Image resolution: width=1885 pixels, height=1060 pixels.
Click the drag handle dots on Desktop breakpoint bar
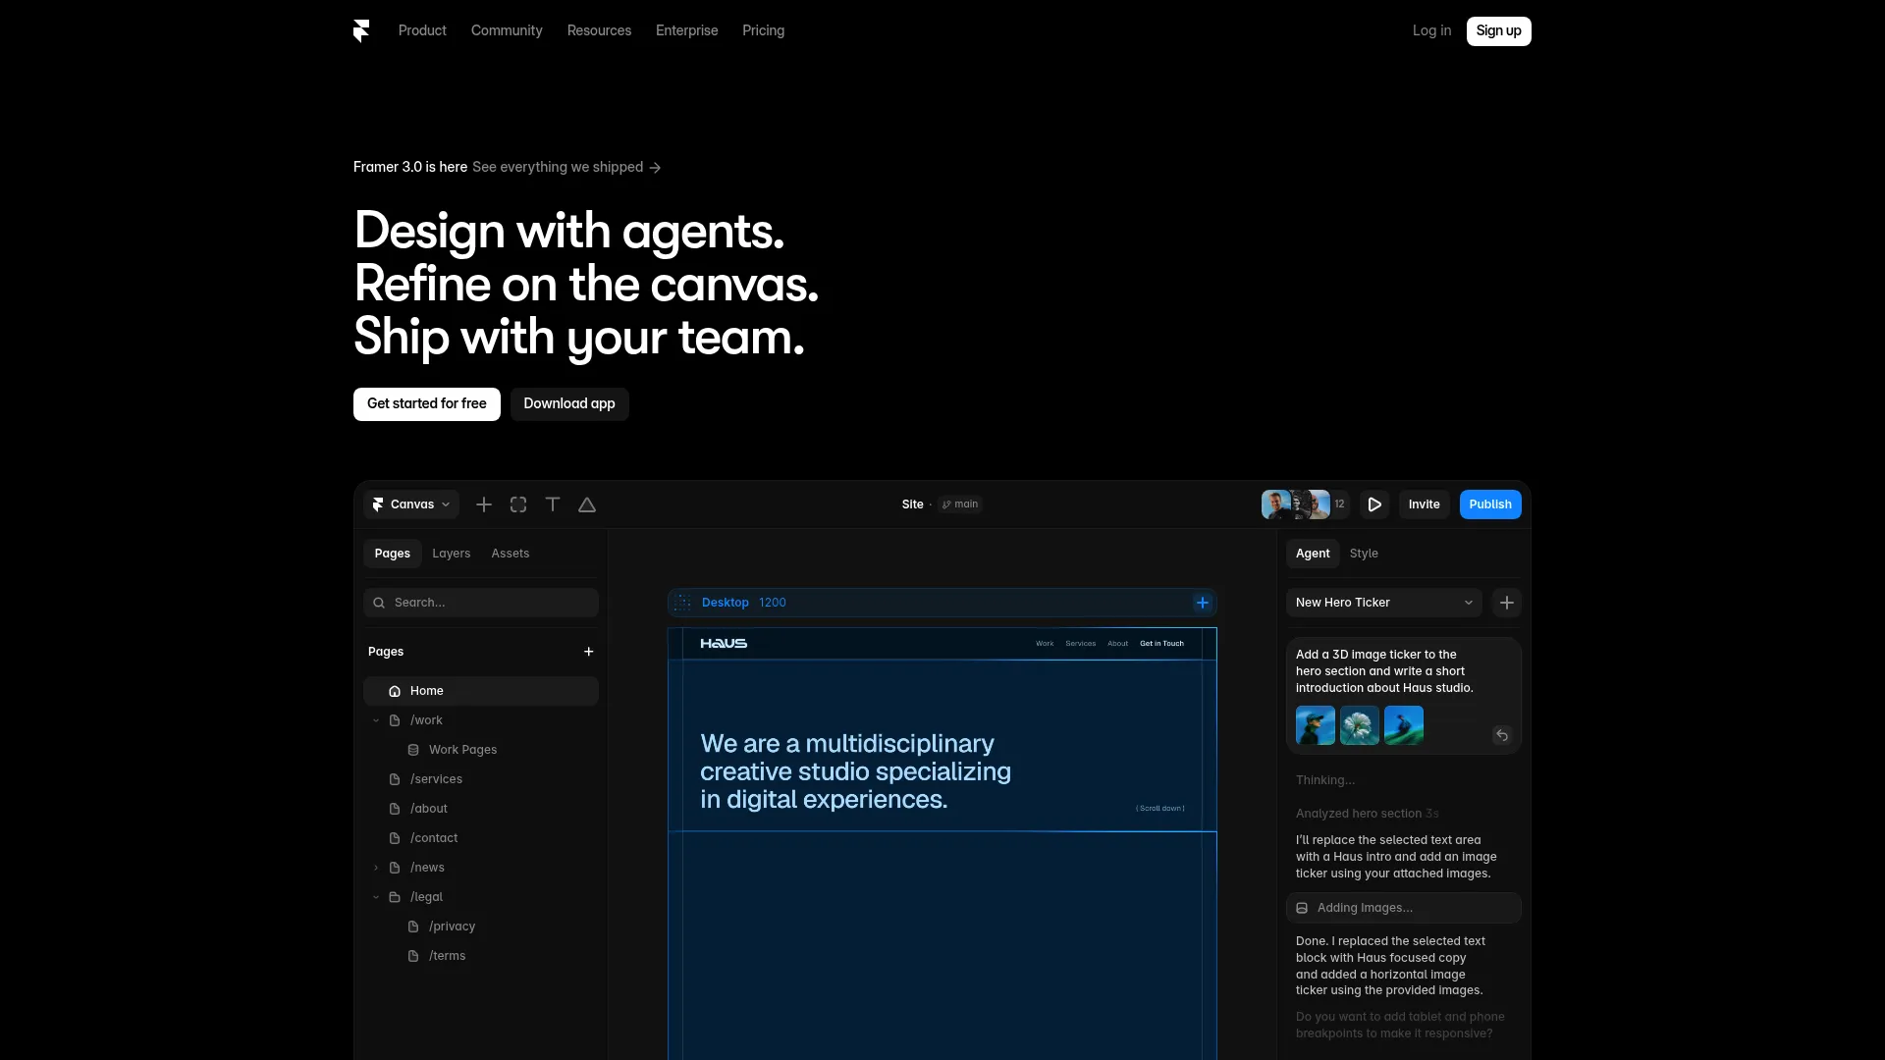683,603
